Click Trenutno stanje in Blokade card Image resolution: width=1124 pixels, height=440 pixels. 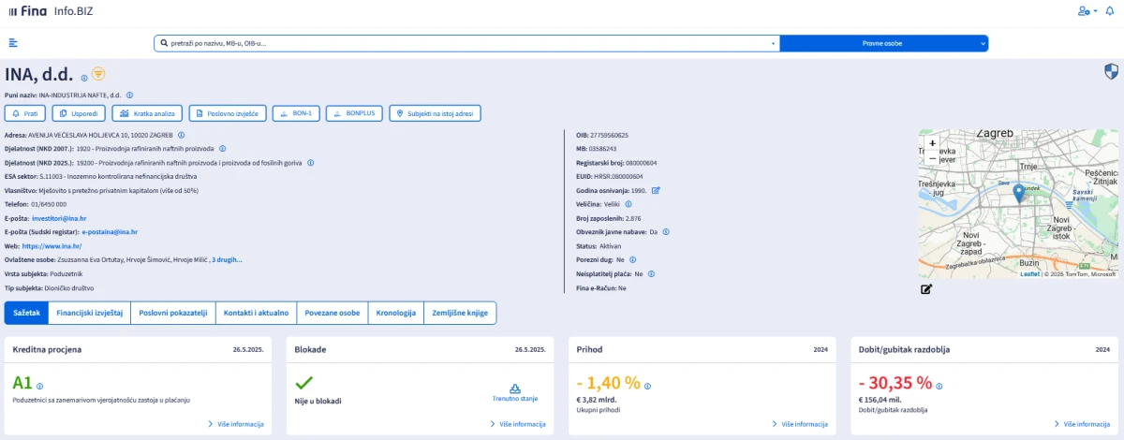pyautogui.click(x=514, y=393)
